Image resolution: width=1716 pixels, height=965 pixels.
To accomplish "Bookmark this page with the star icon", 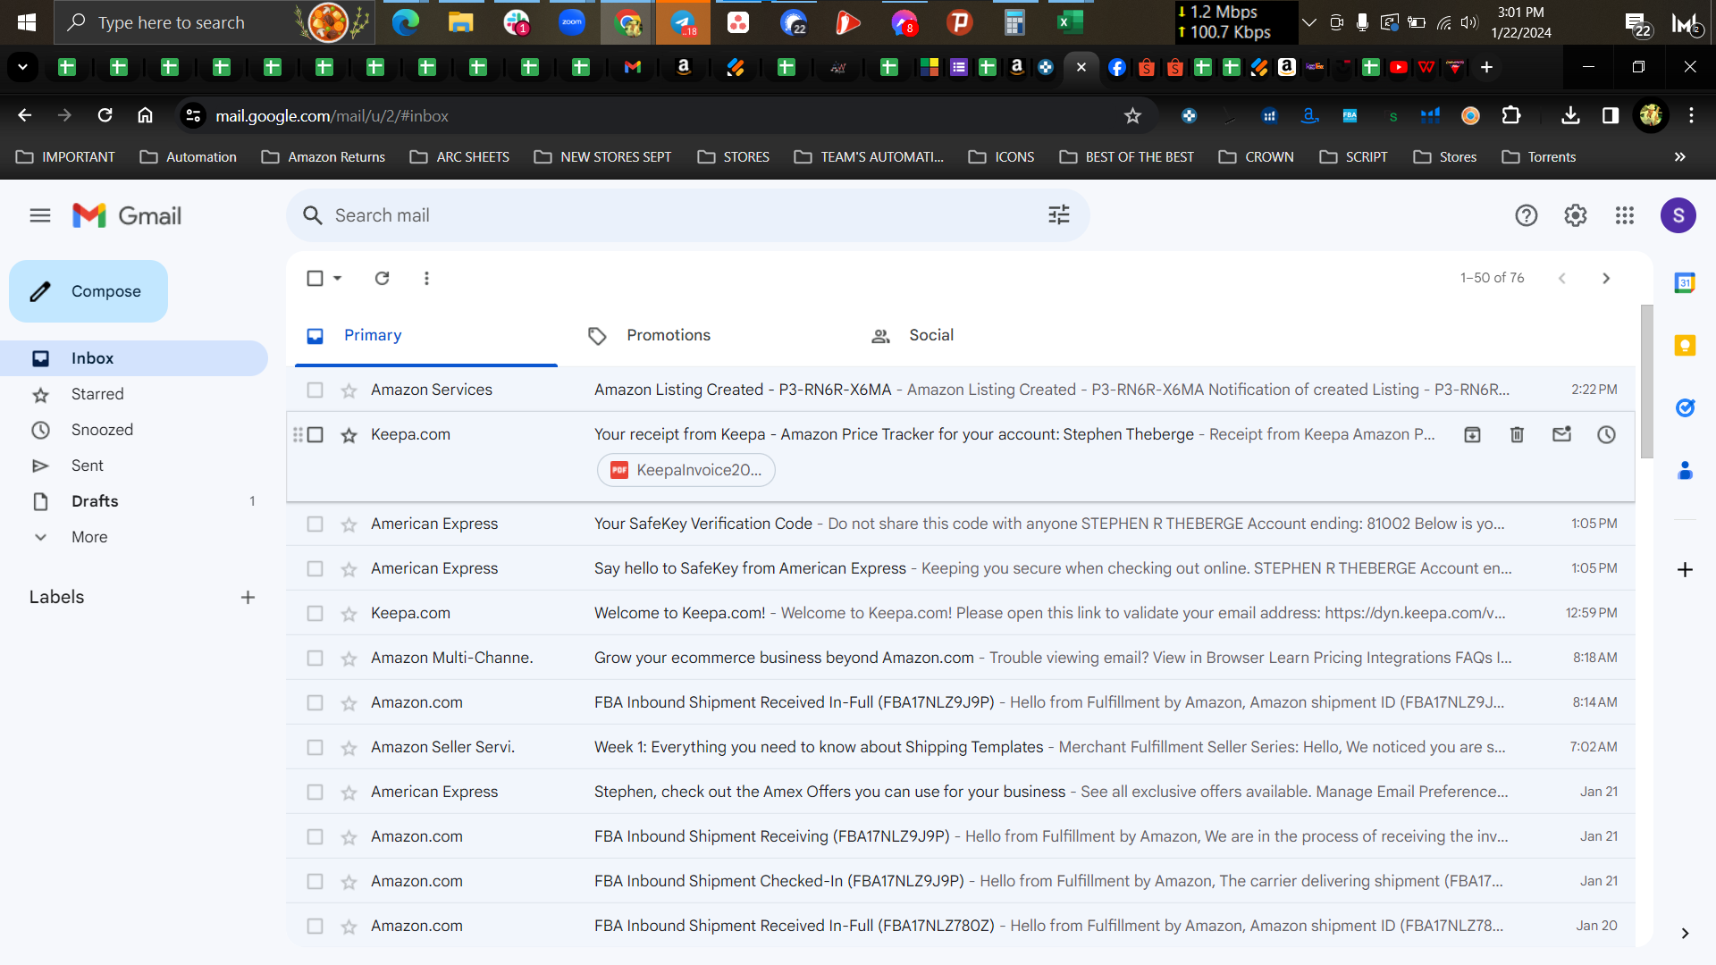I will (1132, 115).
